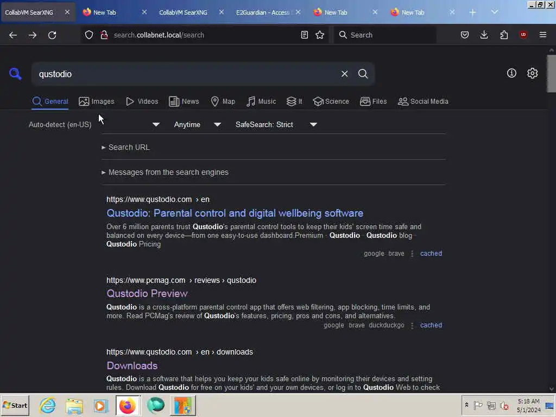The width and height of the screenshot is (556, 417).
Task: Clear the qustodio search query
Action: pyautogui.click(x=344, y=74)
